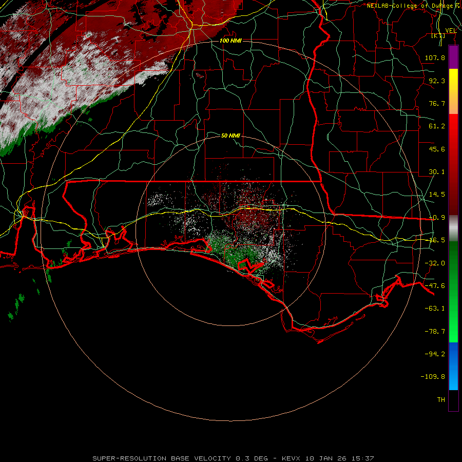Click the 30.1 velocity scale value
The image size is (462, 462).
pyautogui.click(x=437, y=172)
